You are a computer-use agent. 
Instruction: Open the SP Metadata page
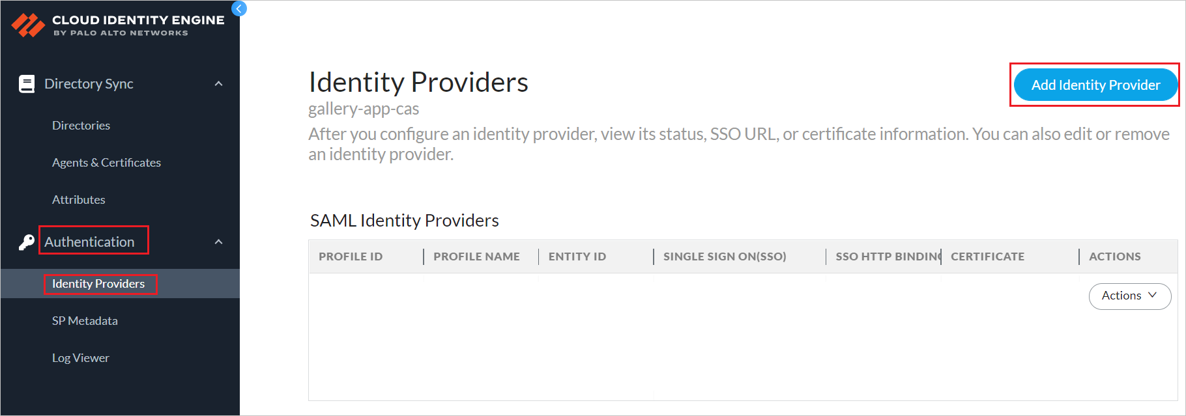(85, 321)
